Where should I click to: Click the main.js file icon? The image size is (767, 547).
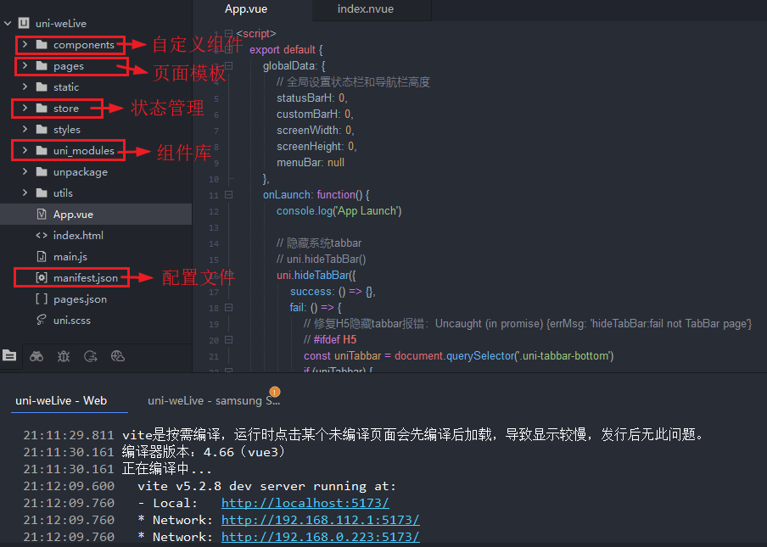(42, 256)
